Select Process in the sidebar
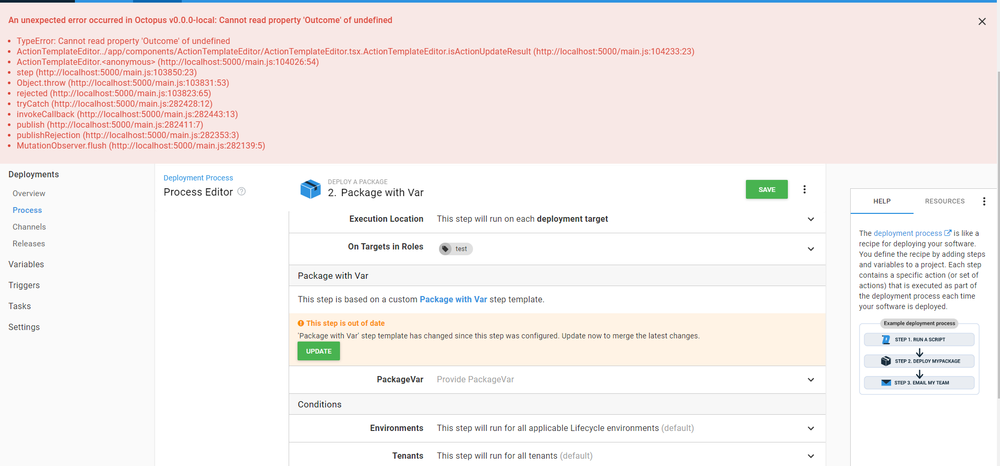1000x466 pixels. (x=27, y=210)
